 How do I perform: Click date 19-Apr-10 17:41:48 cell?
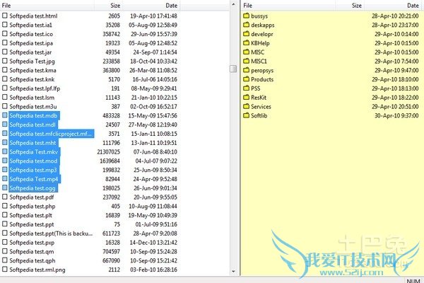click(153, 16)
